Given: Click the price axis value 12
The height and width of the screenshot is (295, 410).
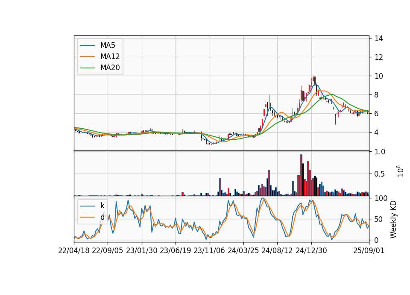Looking at the screenshot, I should click(379, 57).
